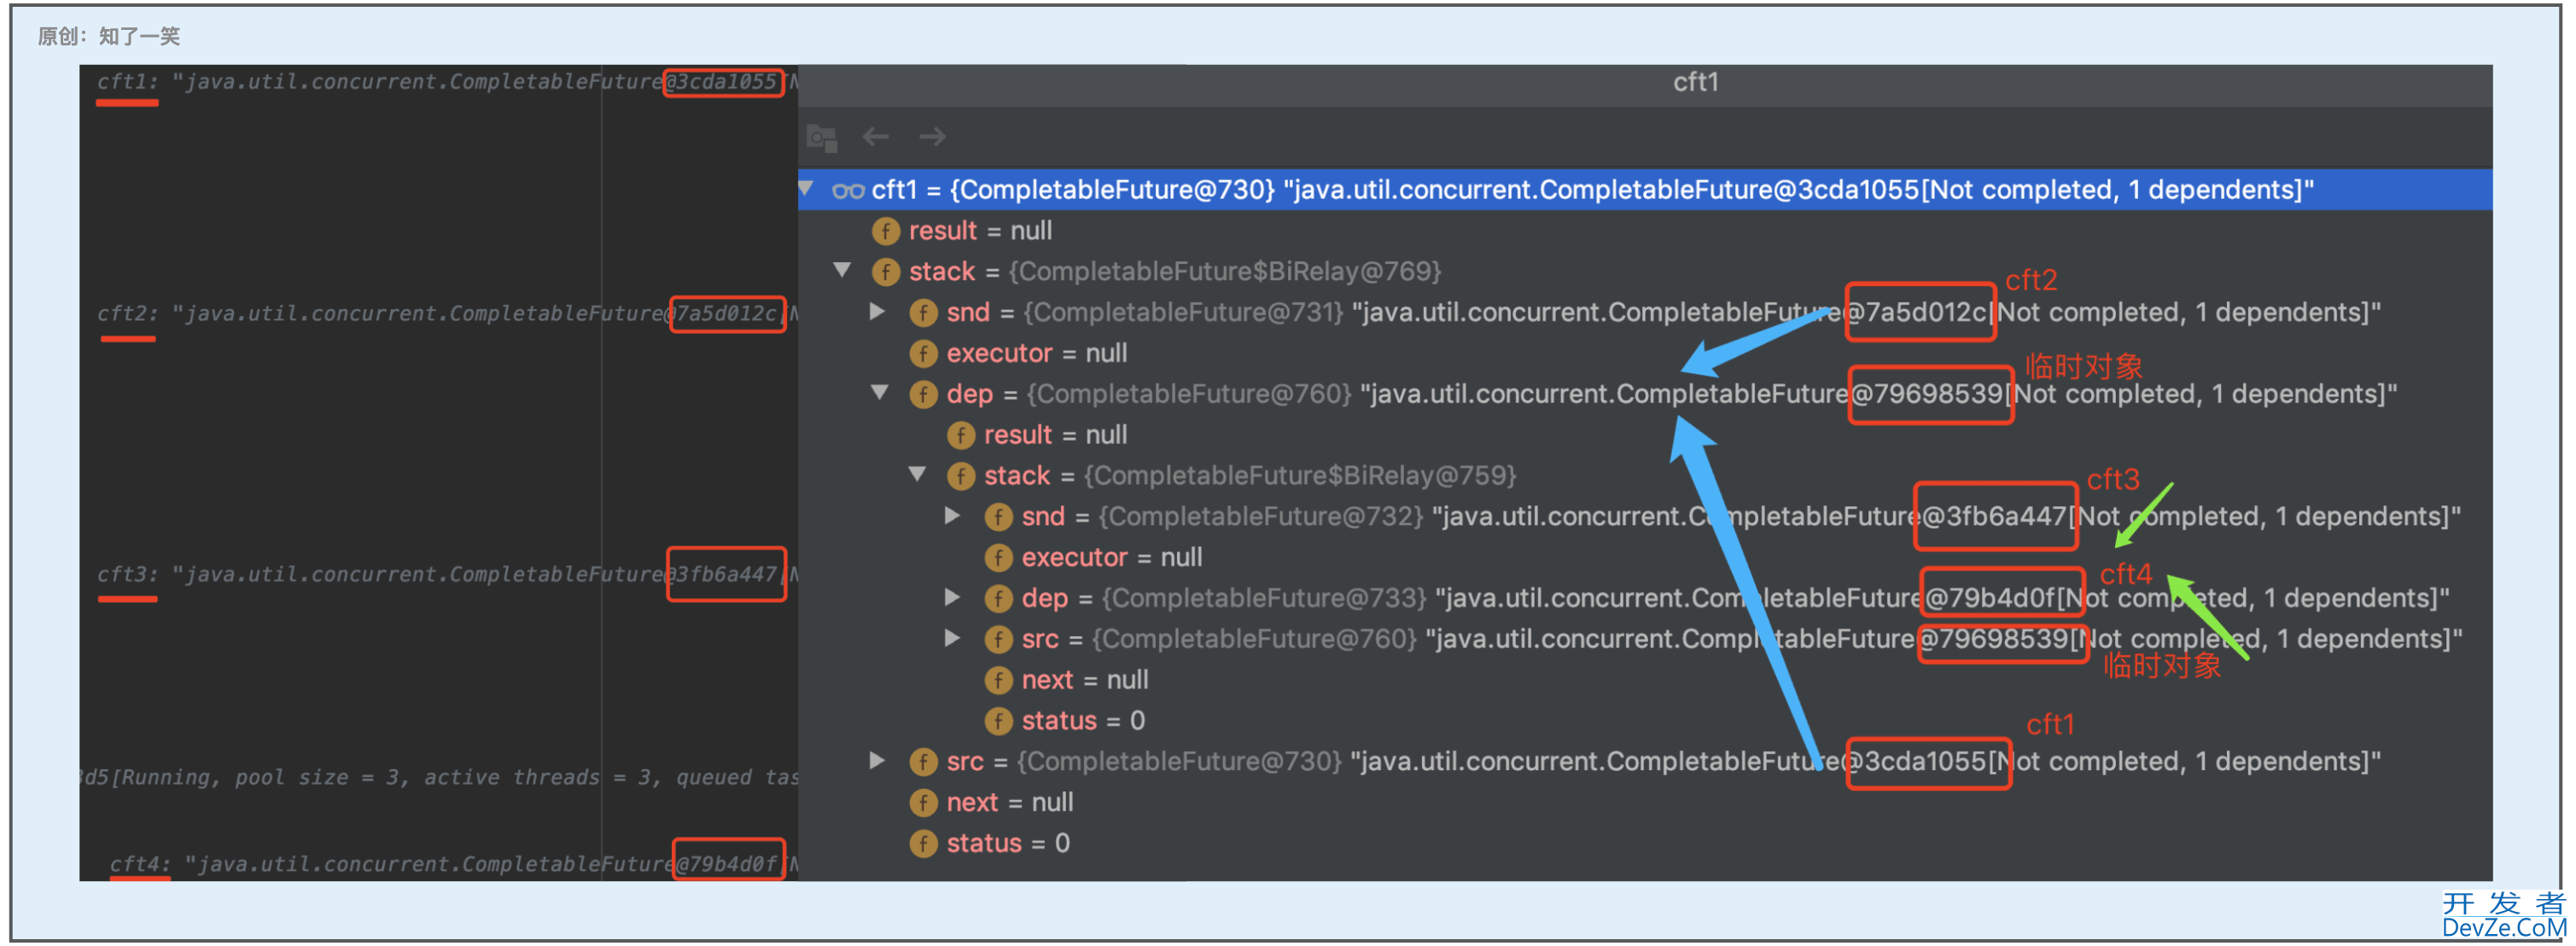Click field icon of top result = null

[886, 231]
